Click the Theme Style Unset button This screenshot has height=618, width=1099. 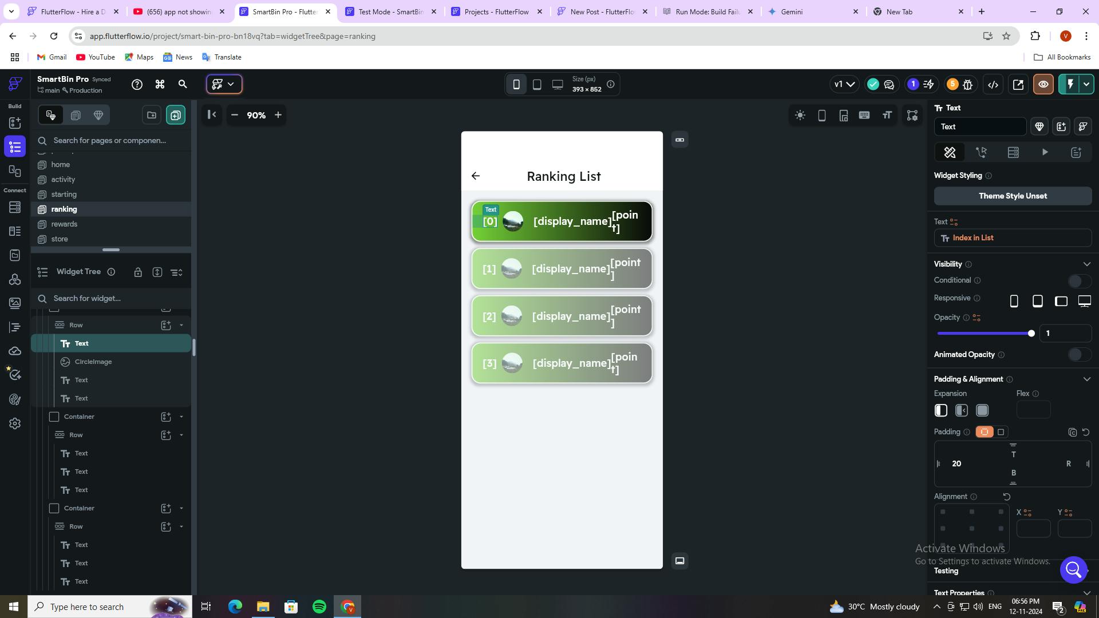[1013, 196]
